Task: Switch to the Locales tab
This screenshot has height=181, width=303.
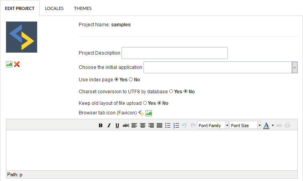Action: click(54, 8)
